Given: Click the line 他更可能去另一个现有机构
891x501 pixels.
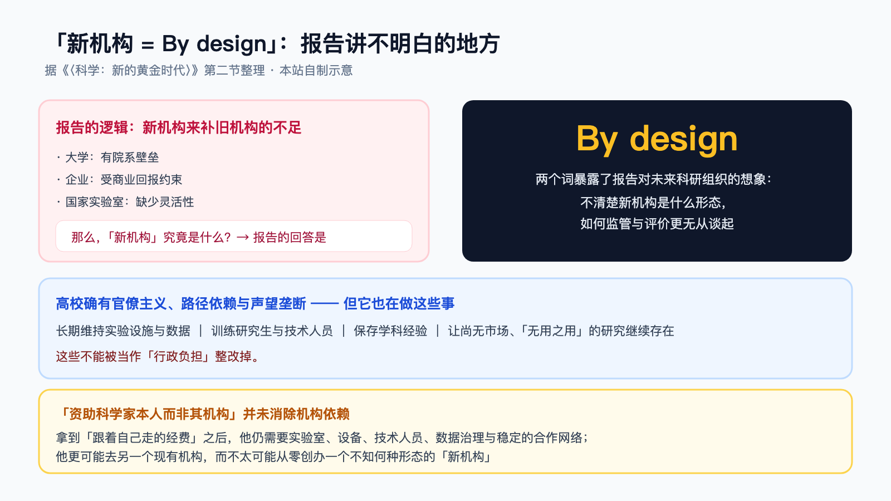Looking at the screenshot, I should [x=129, y=457].
